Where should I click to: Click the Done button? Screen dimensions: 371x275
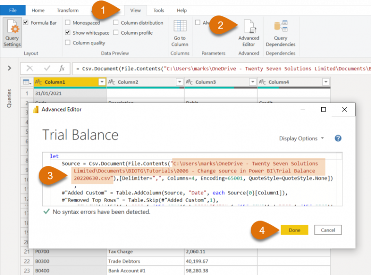(294, 230)
